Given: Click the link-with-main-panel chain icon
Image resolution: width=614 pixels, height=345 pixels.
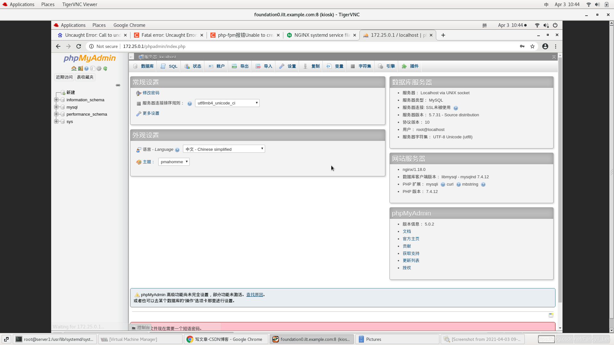Looking at the screenshot, I should [x=118, y=85].
